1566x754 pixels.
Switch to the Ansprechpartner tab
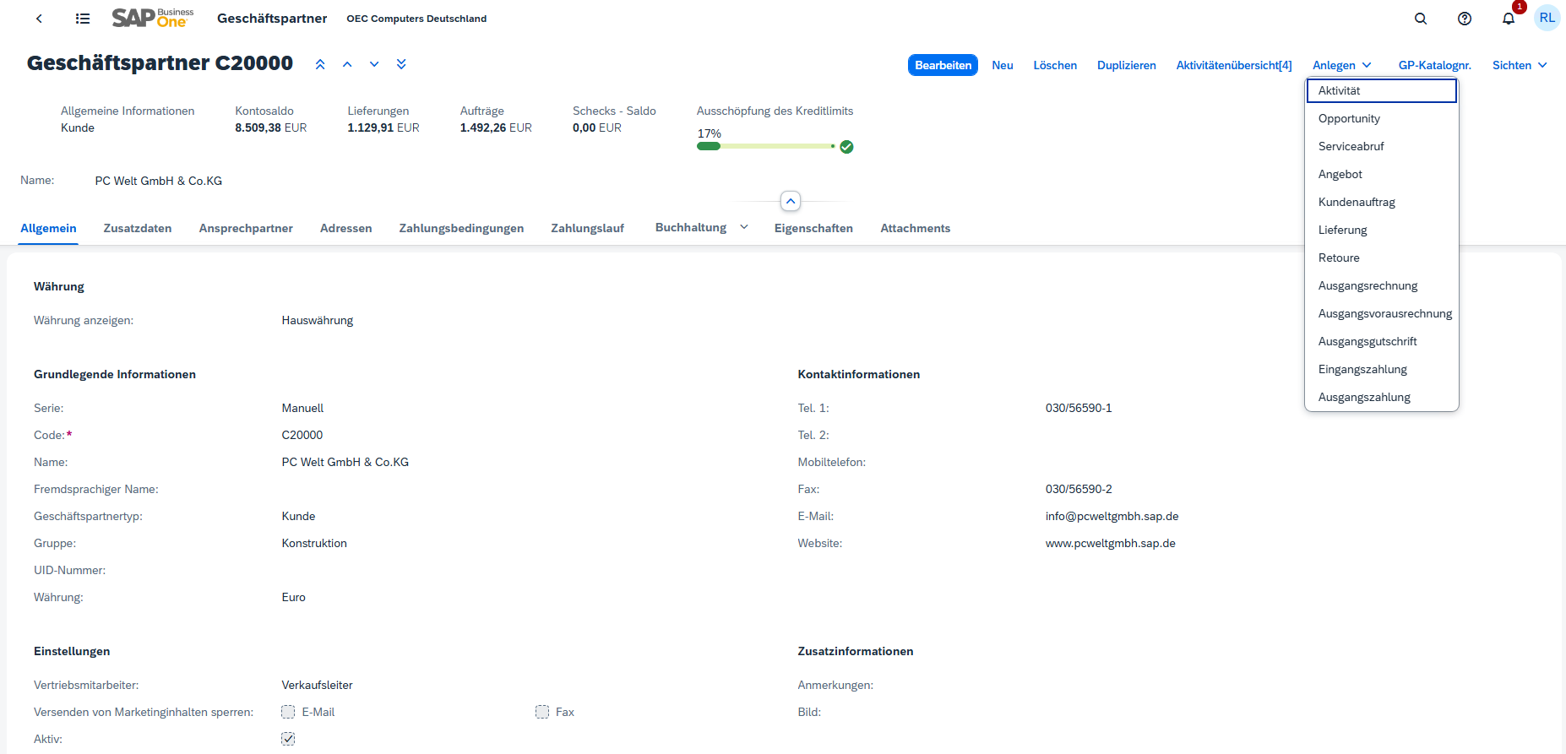[246, 228]
